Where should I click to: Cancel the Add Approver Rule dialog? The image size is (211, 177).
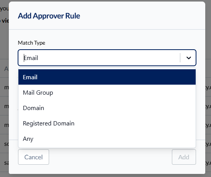(33, 157)
